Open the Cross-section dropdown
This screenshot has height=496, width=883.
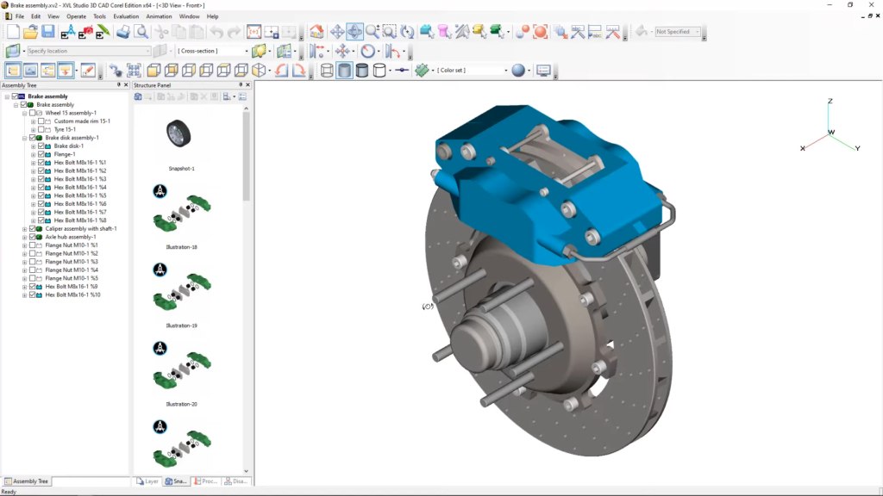(x=245, y=51)
